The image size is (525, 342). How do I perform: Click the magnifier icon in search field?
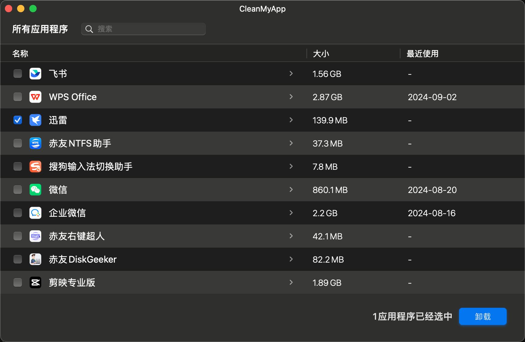click(89, 29)
